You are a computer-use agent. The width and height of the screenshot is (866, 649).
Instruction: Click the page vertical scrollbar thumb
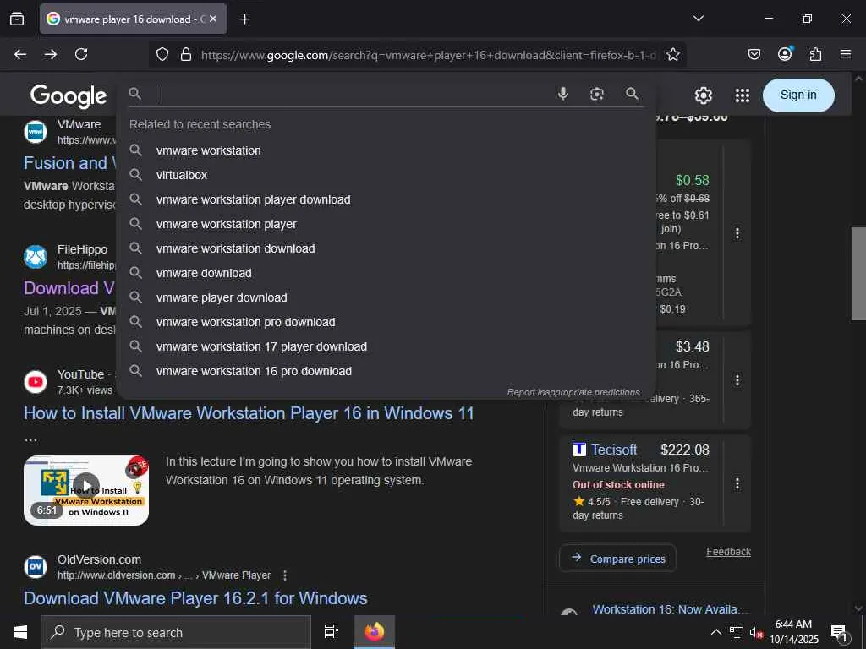tap(858, 273)
